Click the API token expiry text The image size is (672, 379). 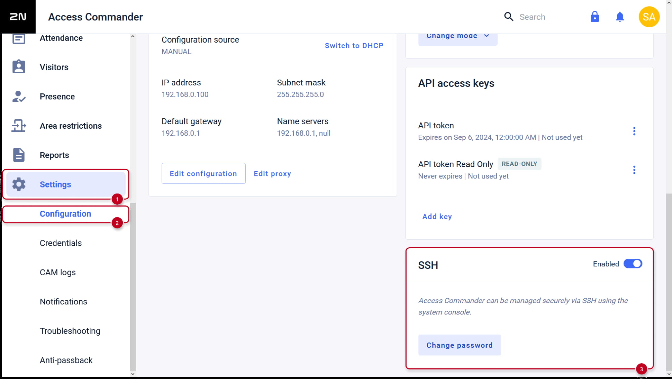click(x=500, y=137)
